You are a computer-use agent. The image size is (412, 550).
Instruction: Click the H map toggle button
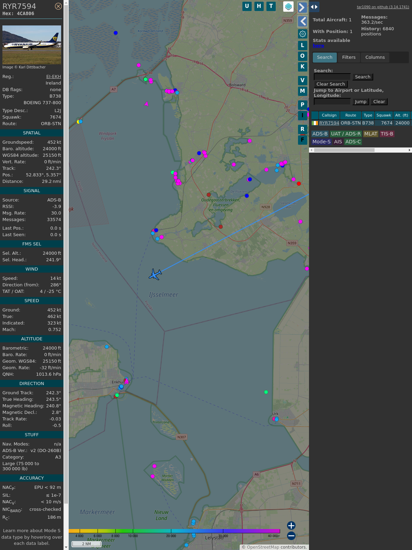[x=259, y=6]
